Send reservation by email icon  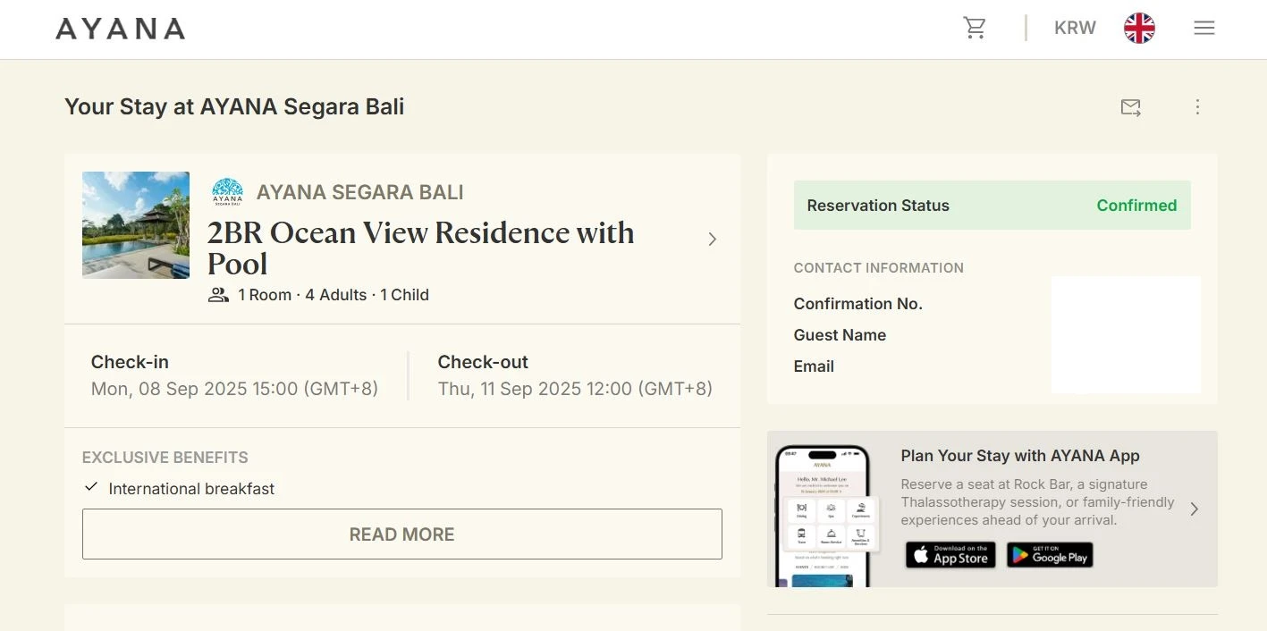pyautogui.click(x=1131, y=107)
